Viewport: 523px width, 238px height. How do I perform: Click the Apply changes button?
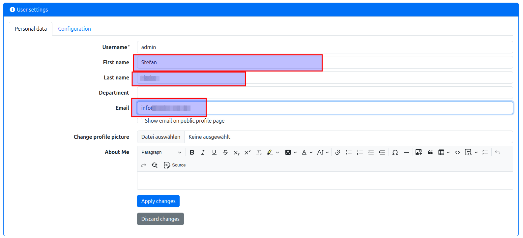click(158, 201)
